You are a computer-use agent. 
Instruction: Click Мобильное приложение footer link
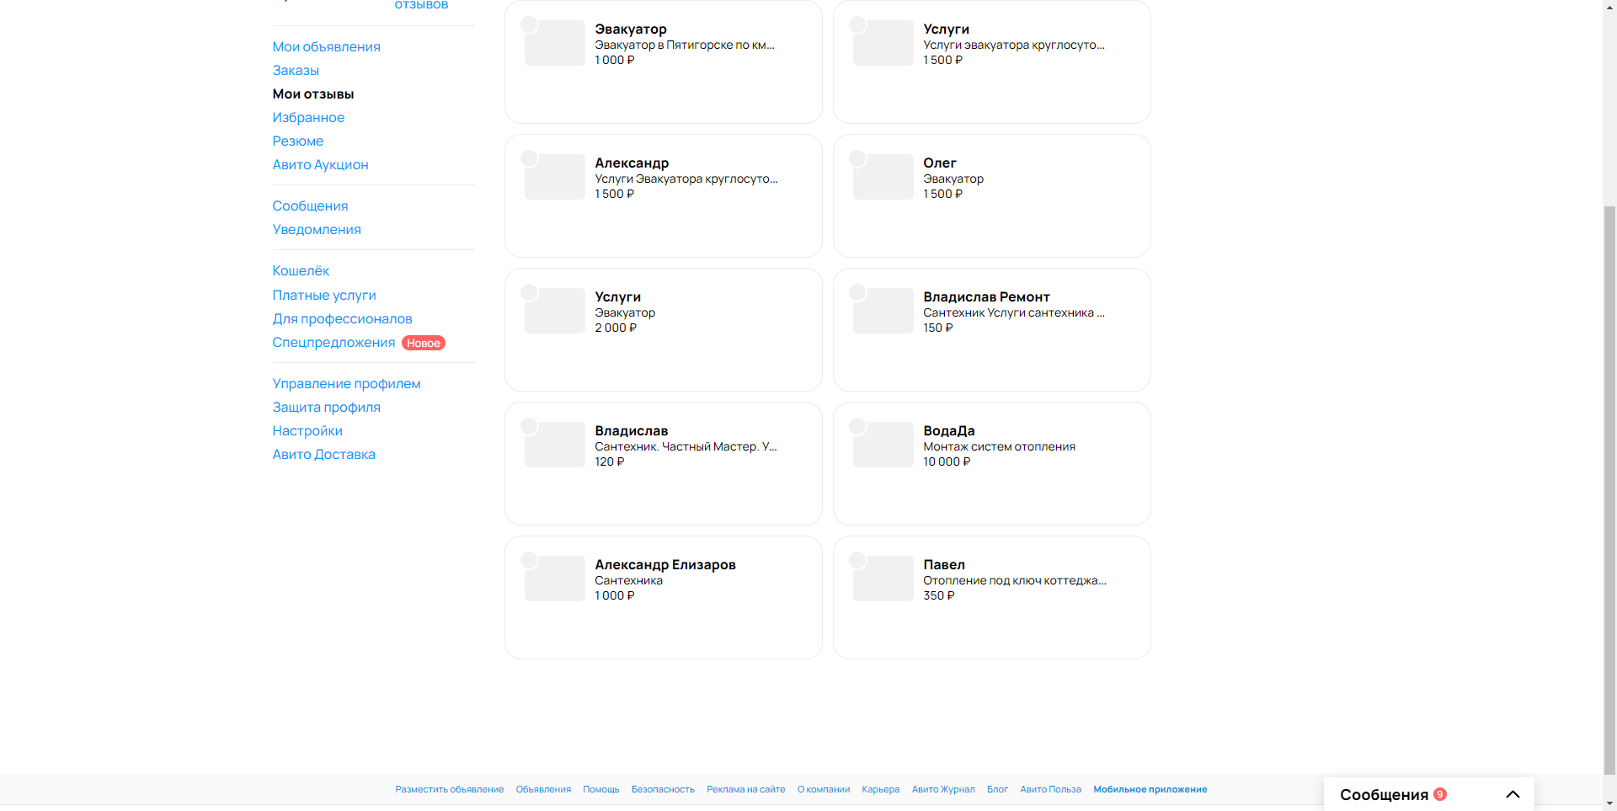(1150, 789)
